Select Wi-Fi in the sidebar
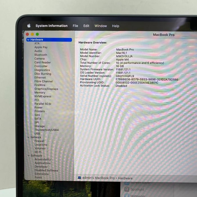197x197 pixels. coord(38,152)
